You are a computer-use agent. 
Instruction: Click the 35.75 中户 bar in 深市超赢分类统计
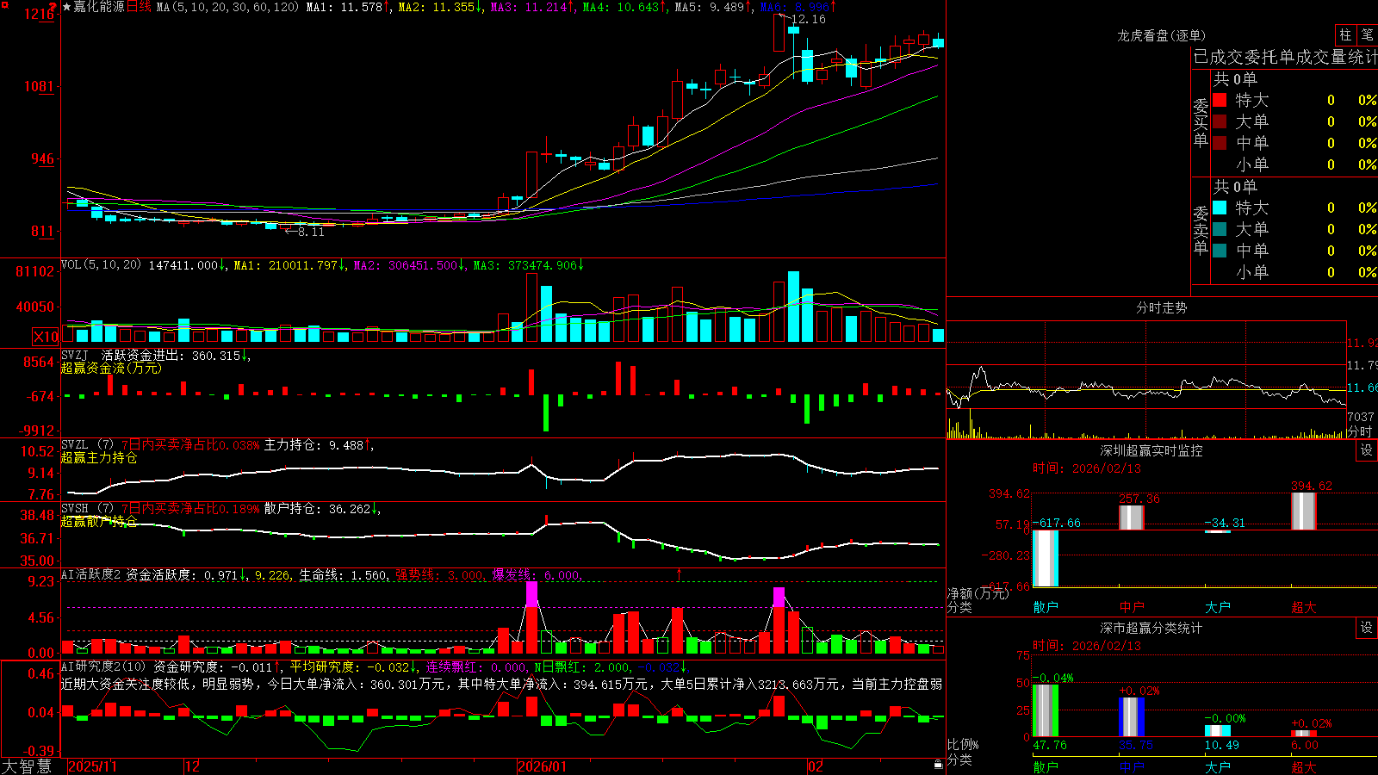[1132, 716]
